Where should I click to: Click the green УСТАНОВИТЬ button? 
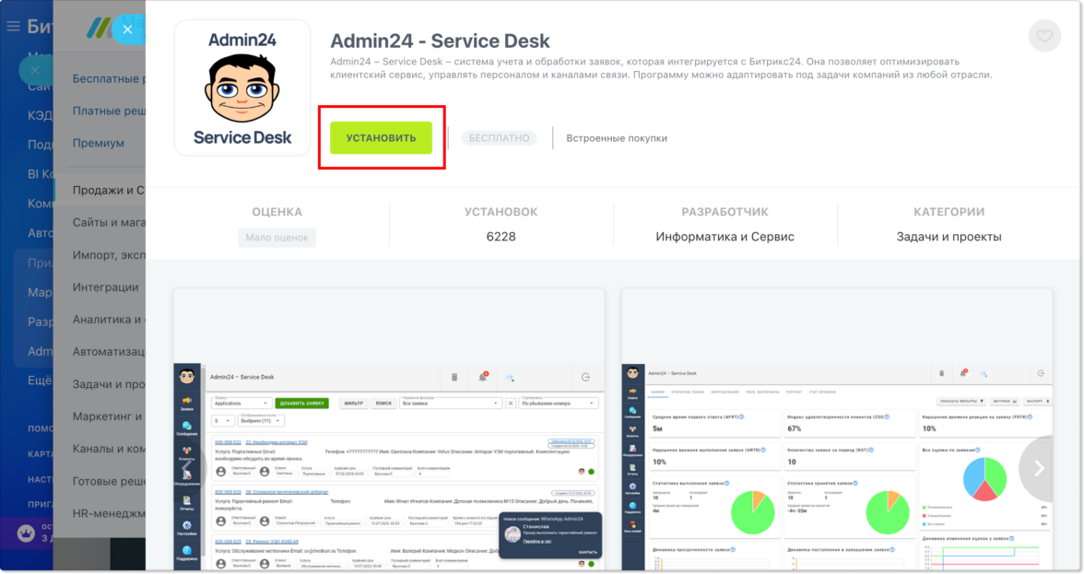coord(381,138)
